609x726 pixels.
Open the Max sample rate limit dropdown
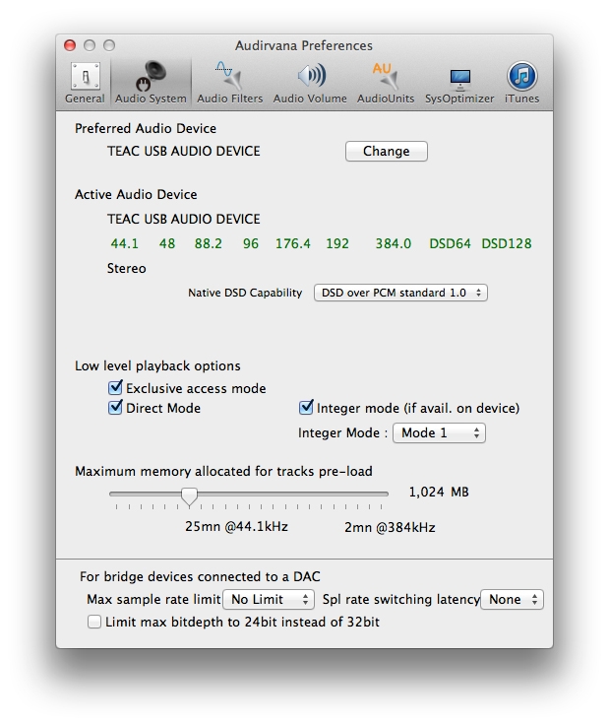point(269,599)
